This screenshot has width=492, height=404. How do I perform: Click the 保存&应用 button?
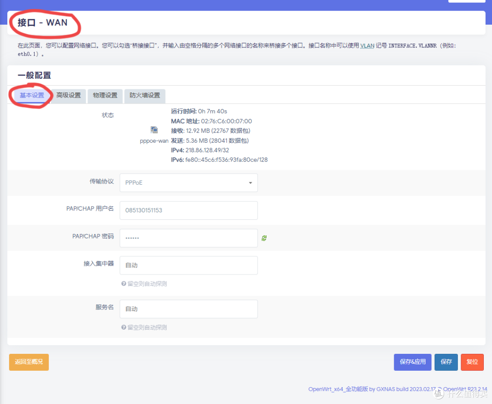coord(412,362)
